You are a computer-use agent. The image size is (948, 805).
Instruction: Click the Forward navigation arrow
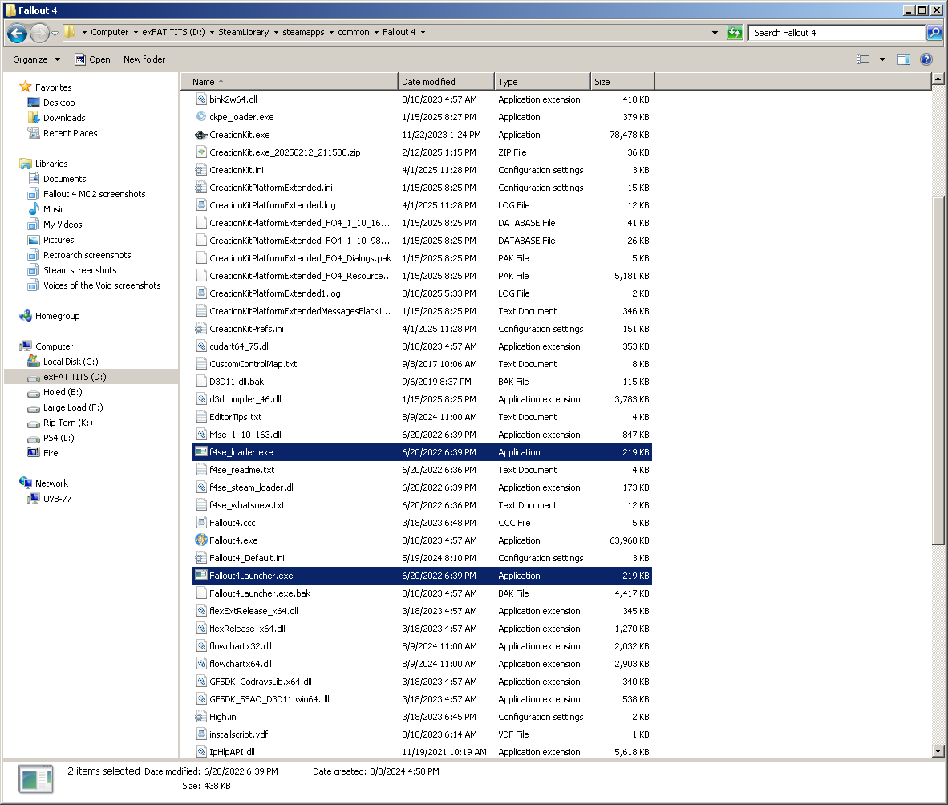(x=39, y=33)
